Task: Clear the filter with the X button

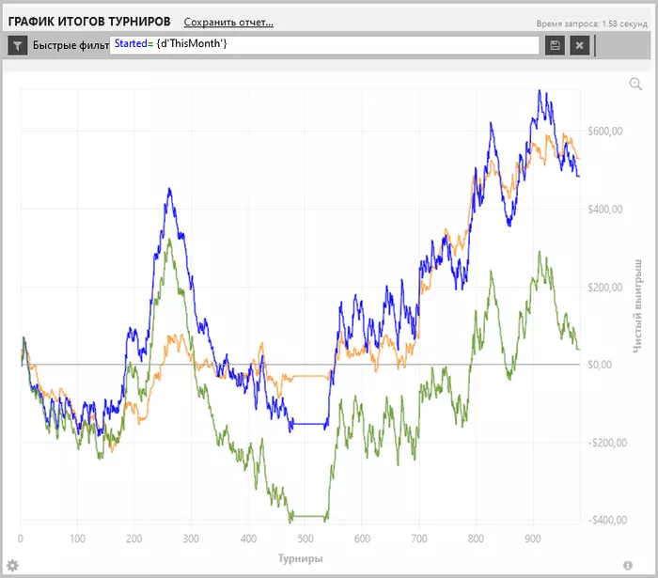Action: [x=580, y=45]
